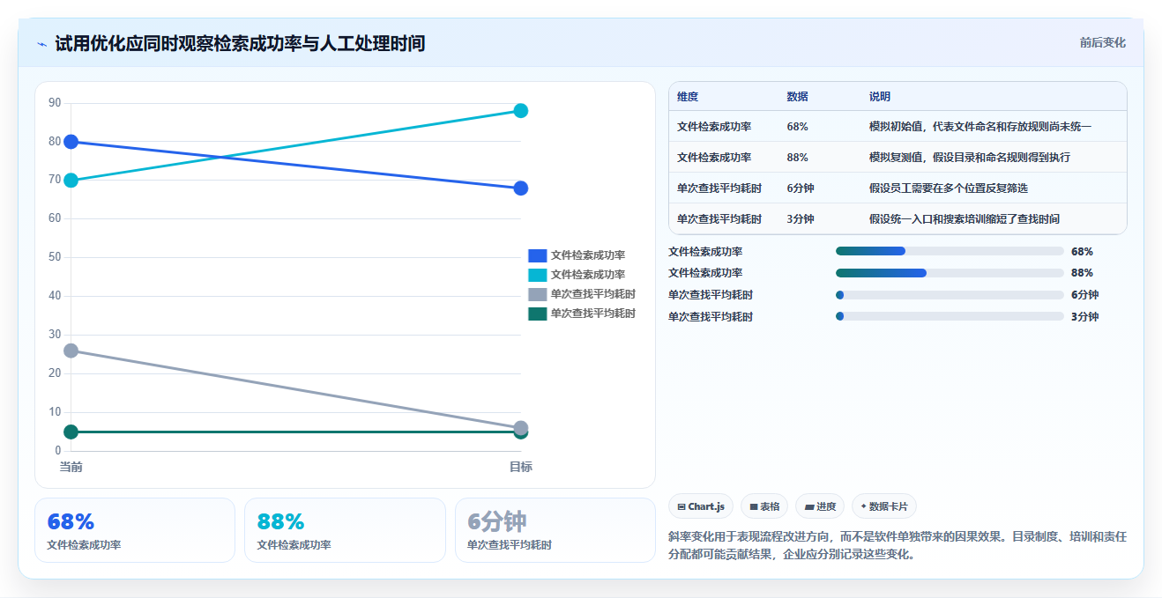This screenshot has height=598, width=1162.
Task: Click the progress bar showing 68%
Action: point(950,251)
